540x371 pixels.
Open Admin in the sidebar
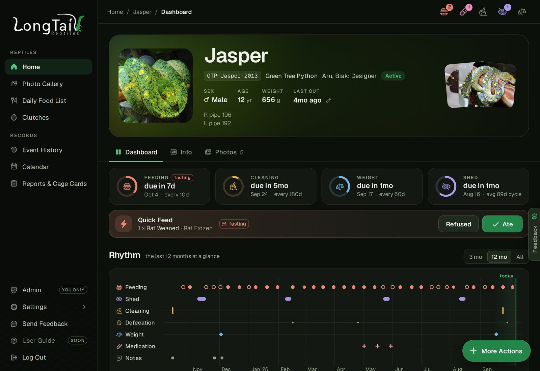pyautogui.click(x=49, y=290)
